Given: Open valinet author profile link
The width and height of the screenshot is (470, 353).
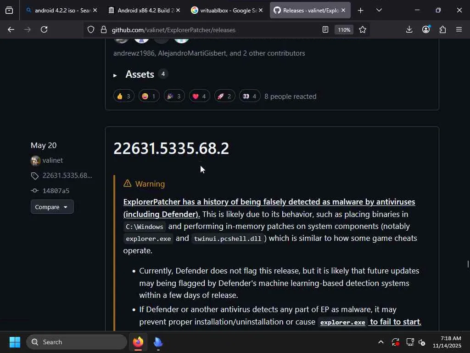Looking at the screenshot, I should pyautogui.click(x=52, y=160).
